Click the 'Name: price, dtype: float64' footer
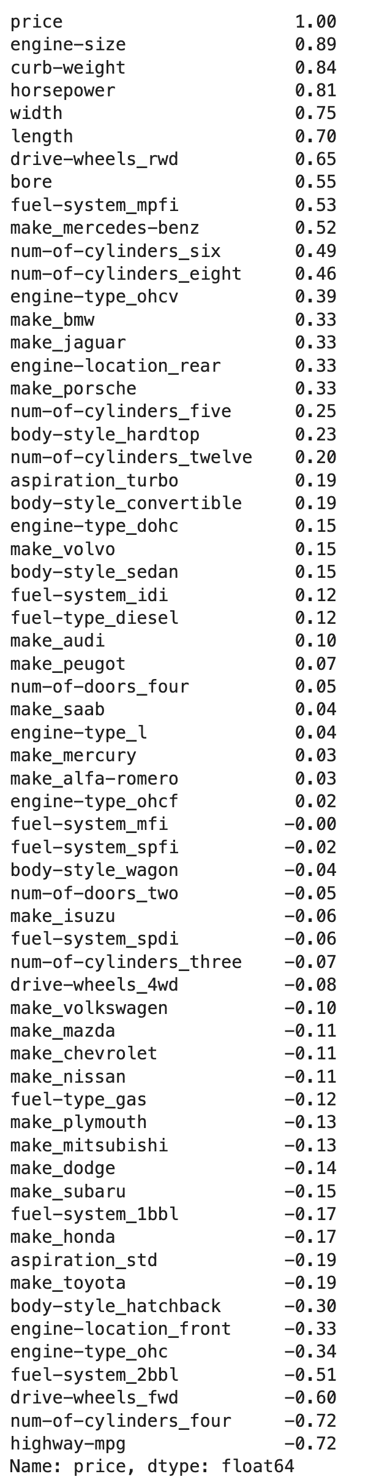371x1482 pixels. 152,1467
